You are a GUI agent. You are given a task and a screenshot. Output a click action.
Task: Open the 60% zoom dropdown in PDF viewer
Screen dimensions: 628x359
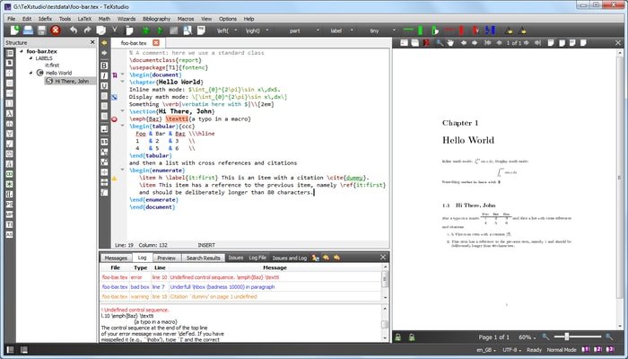click(528, 337)
